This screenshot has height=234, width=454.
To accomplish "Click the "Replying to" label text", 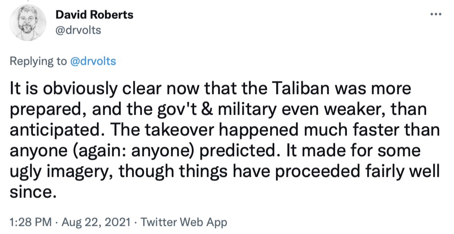I will (39, 61).
